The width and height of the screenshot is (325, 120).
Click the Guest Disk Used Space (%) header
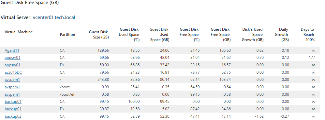[x=129, y=35]
